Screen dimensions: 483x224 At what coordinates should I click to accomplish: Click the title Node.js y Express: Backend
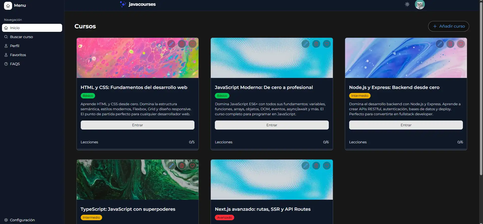(394, 87)
